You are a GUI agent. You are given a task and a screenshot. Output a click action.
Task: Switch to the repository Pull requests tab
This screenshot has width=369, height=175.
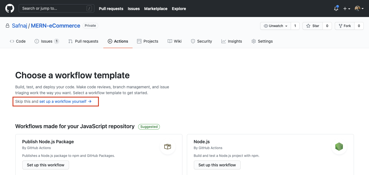[x=83, y=41]
